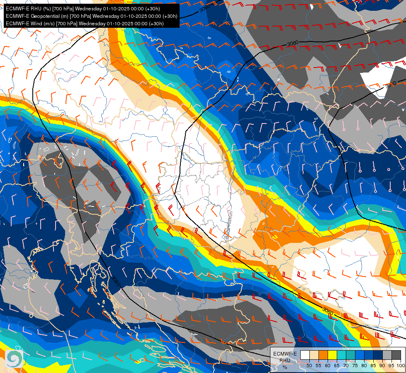Viewport: 406px width, 373px height.
Task: Pick the cyan 65–70% legend swatch
Action: (x=342, y=355)
